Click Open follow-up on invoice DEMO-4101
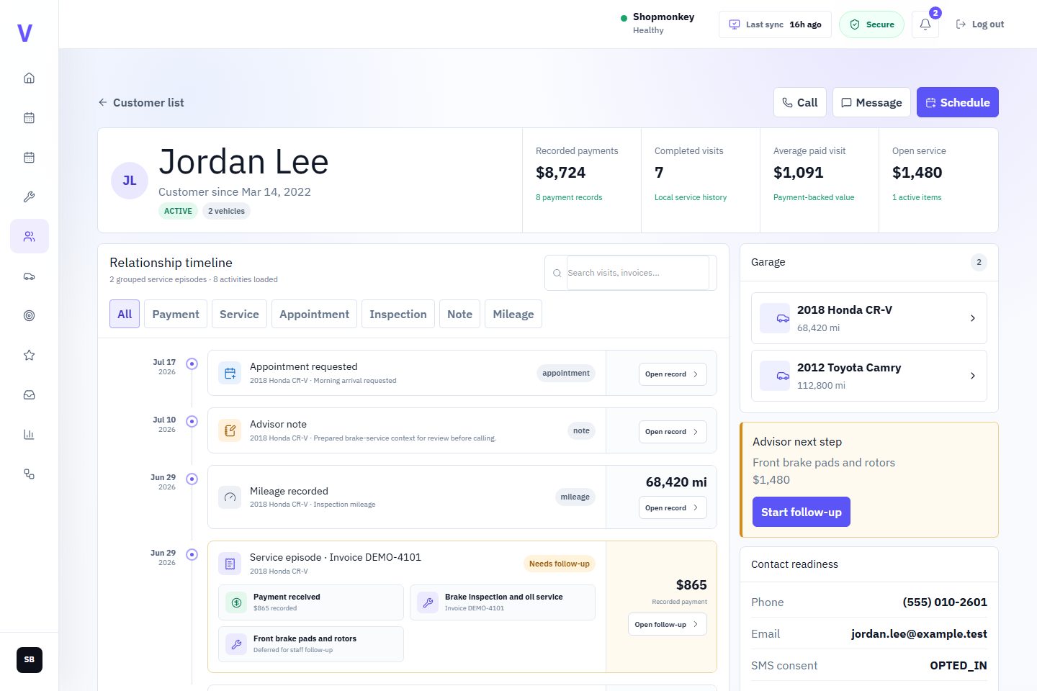The image size is (1037, 691). click(x=668, y=625)
